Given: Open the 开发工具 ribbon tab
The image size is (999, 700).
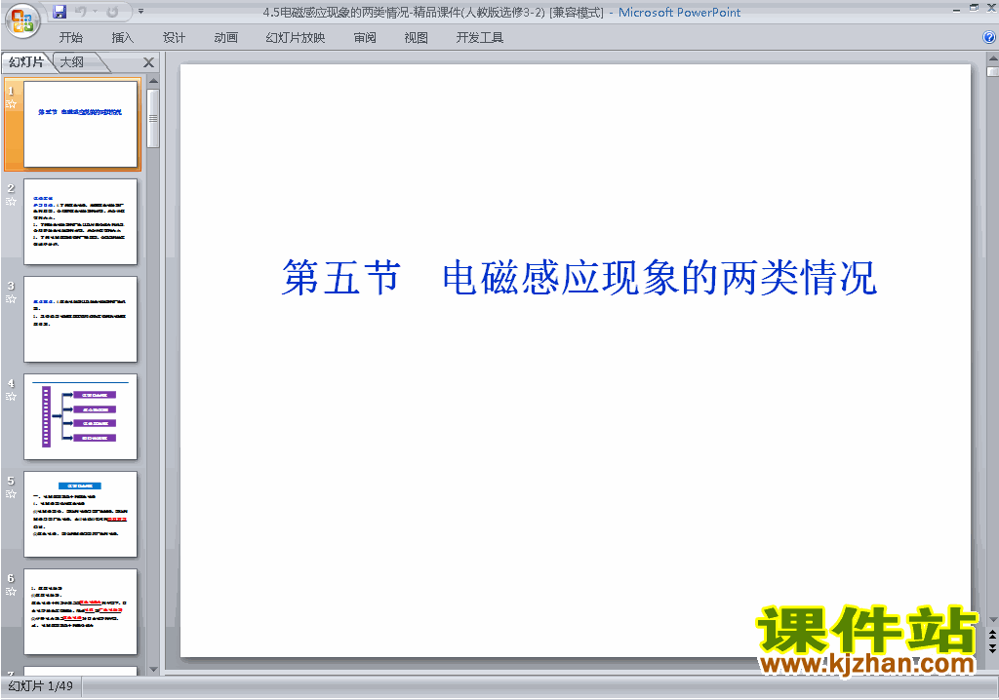Looking at the screenshot, I should point(480,38).
